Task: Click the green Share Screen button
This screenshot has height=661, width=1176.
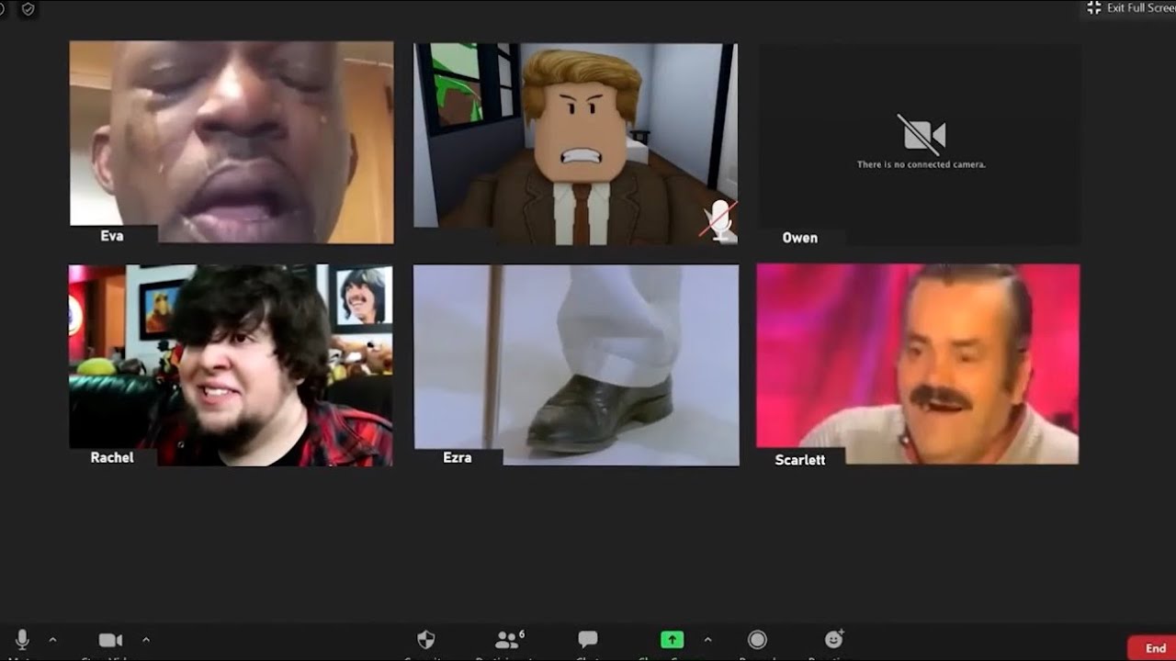Action: [x=672, y=640]
